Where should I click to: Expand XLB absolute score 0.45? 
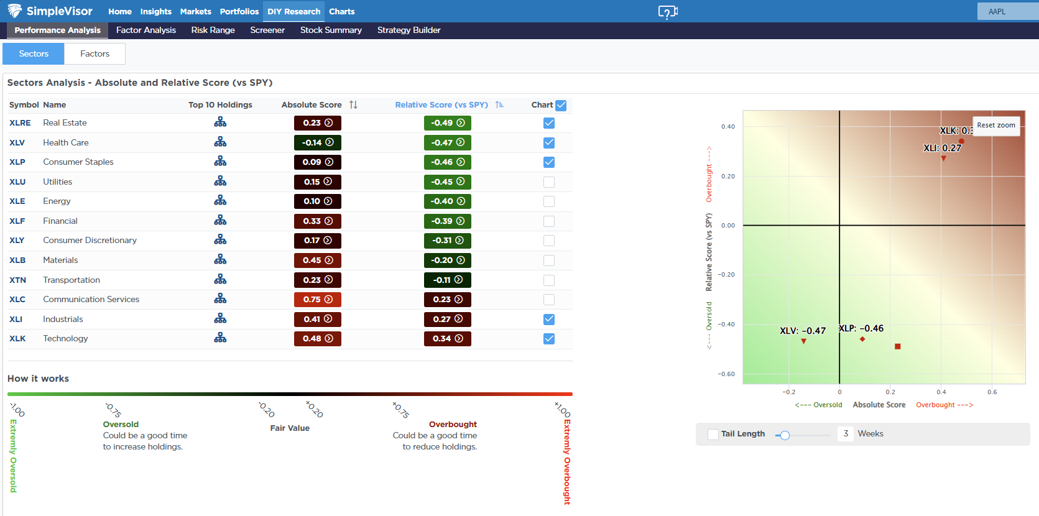click(x=318, y=260)
